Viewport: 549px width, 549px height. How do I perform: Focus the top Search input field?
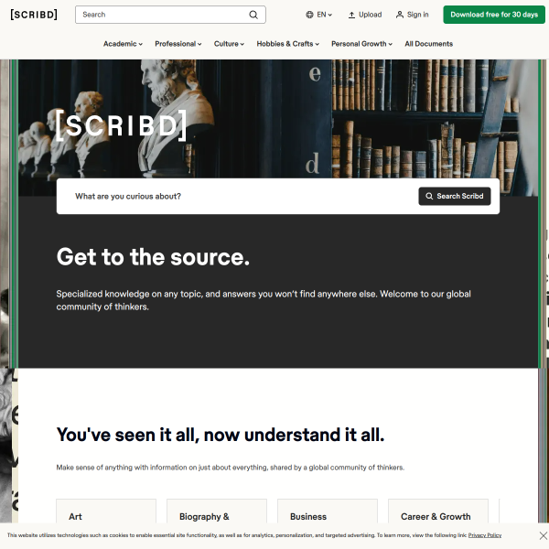pyautogui.click(x=170, y=15)
